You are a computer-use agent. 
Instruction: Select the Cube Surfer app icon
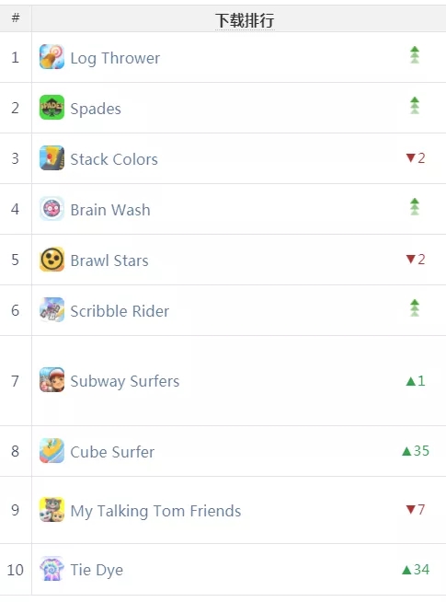[51, 451]
